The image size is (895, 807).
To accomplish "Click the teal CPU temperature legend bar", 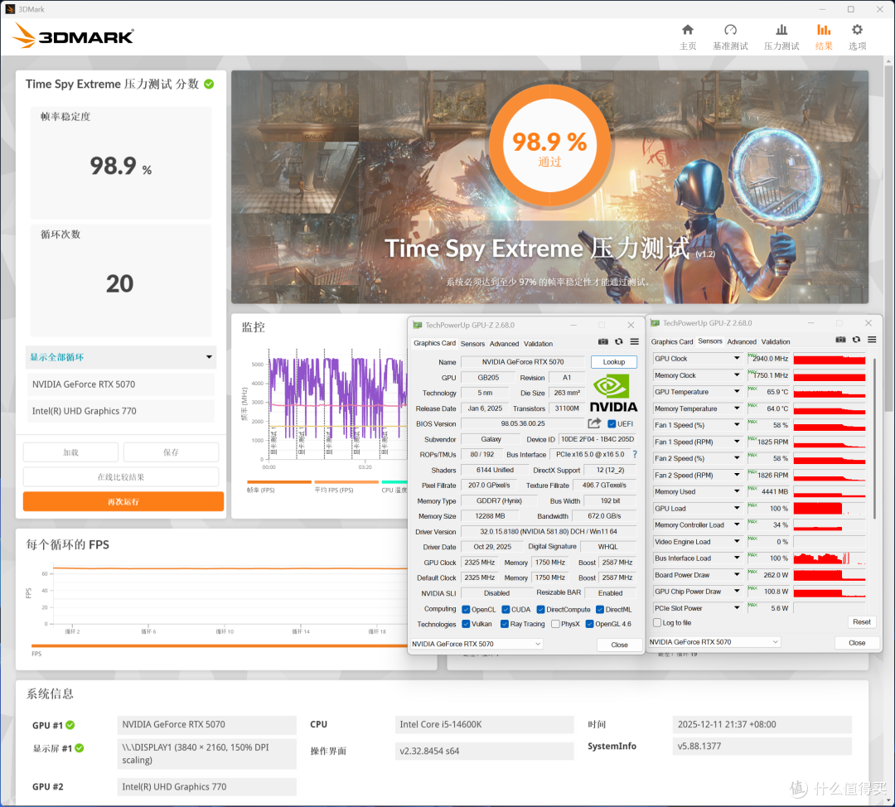I will coord(394,481).
